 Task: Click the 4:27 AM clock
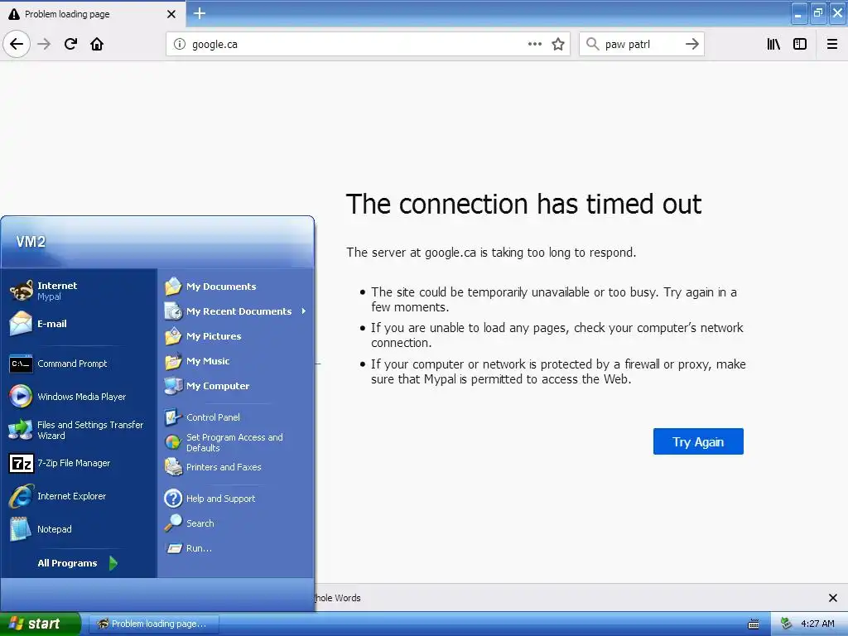point(817,624)
